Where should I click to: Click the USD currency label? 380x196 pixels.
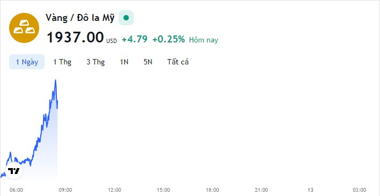click(x=112, y=41)
